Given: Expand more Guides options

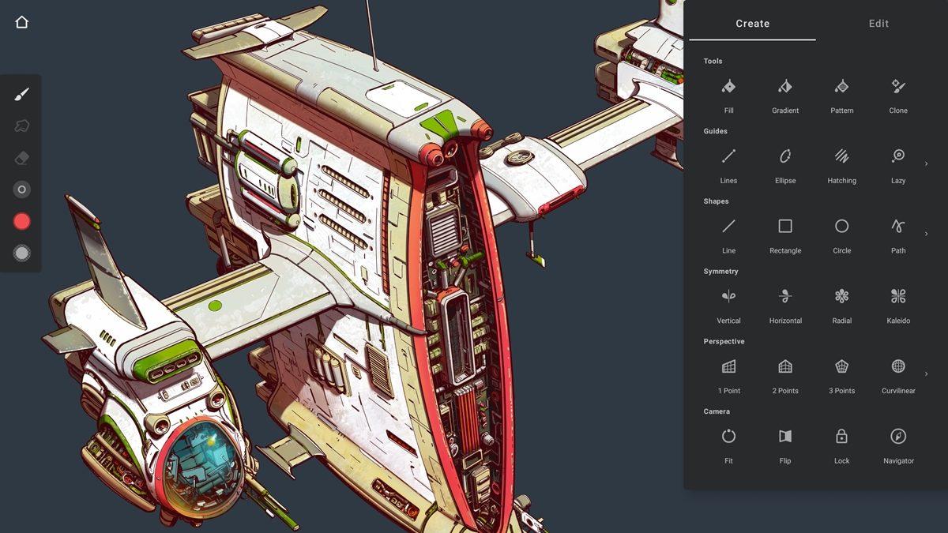Looking at the screenshot, I should (926, 163).
